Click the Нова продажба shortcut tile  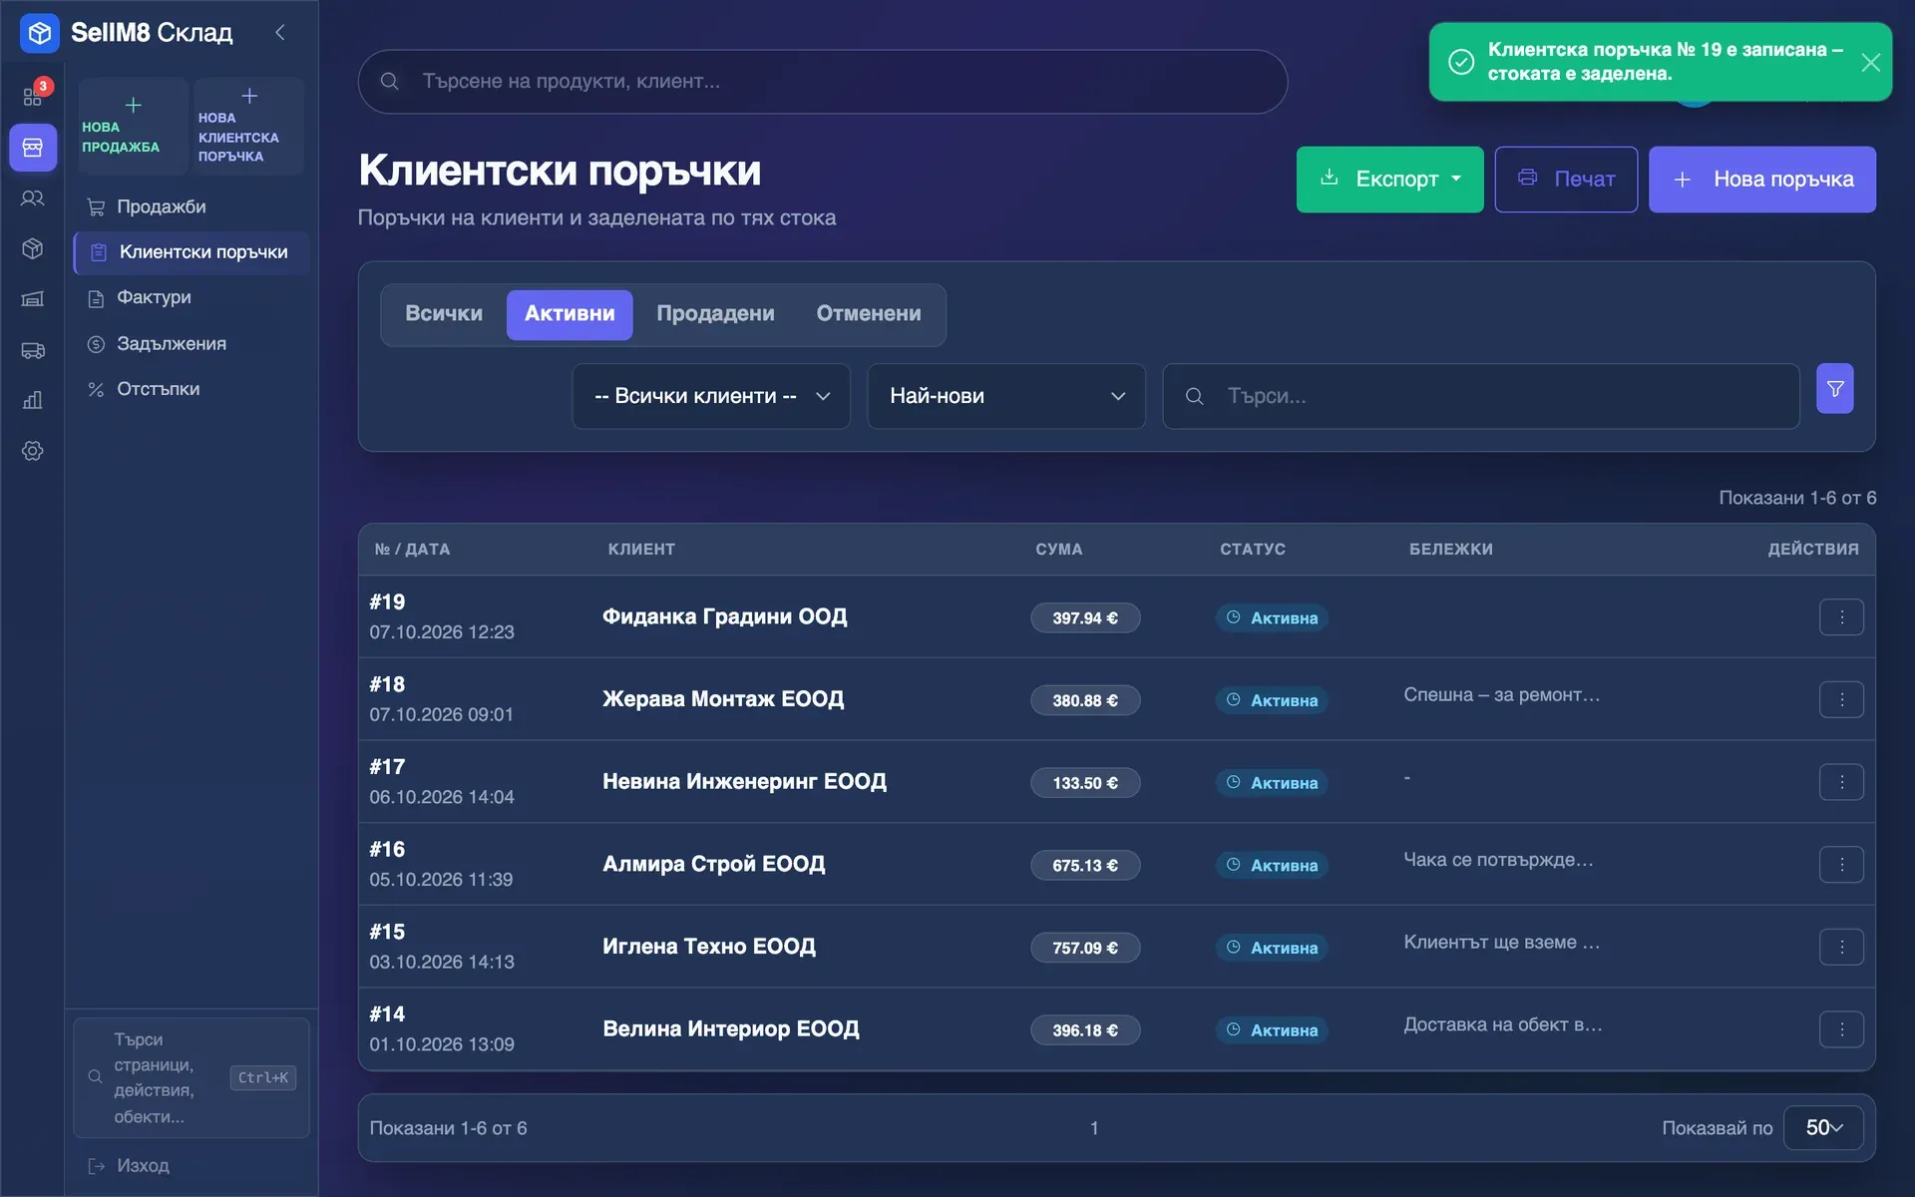(x=133, y=127)
